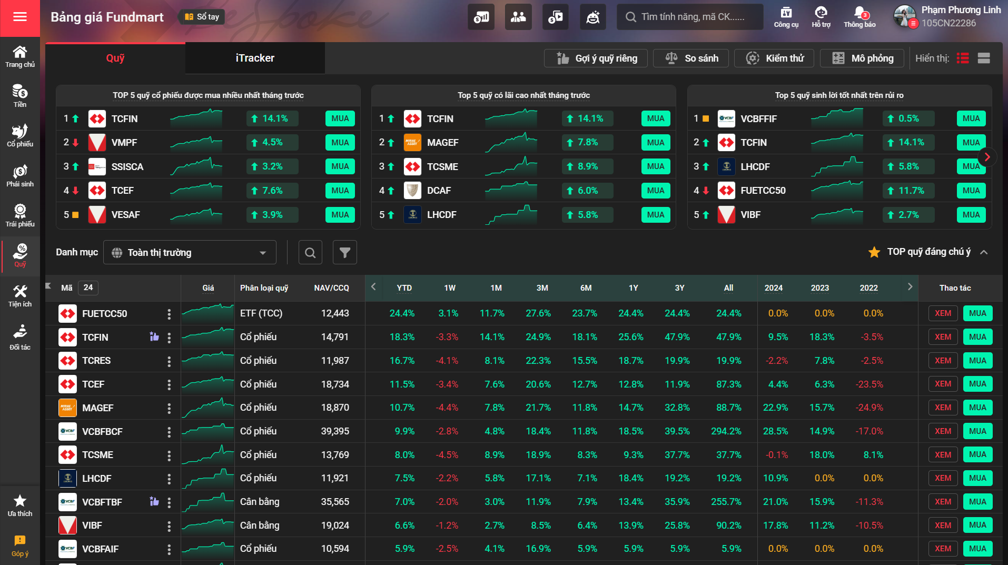Click the robot assistant toolbar icon
The height and width of the screenshot is (565, 1008).
[x=593, y=17]
